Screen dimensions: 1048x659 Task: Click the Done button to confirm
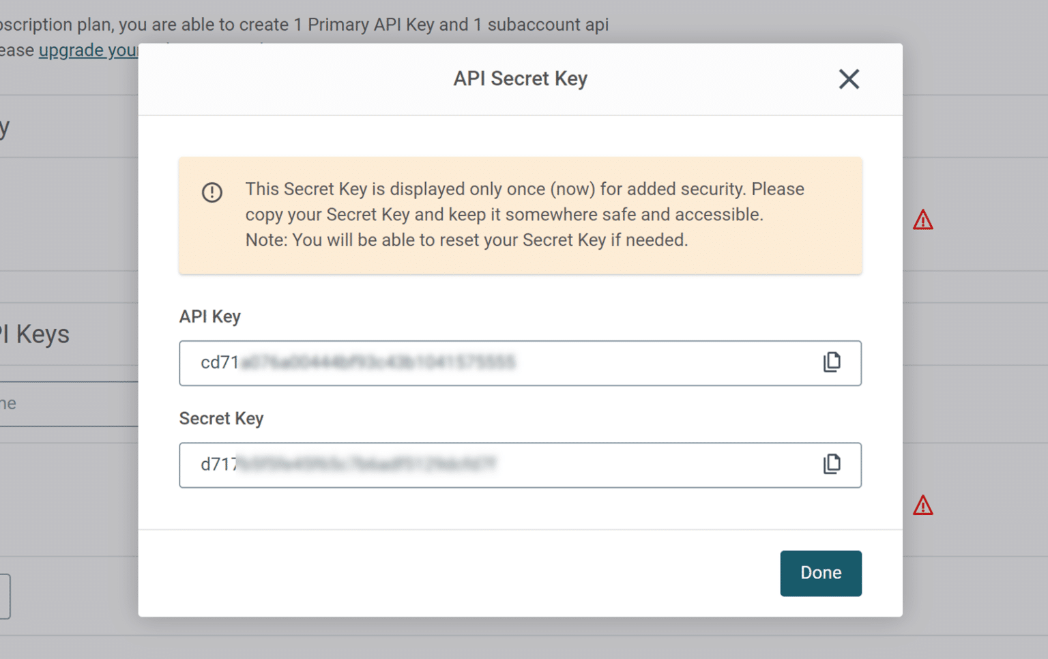(x=820, y=573)
